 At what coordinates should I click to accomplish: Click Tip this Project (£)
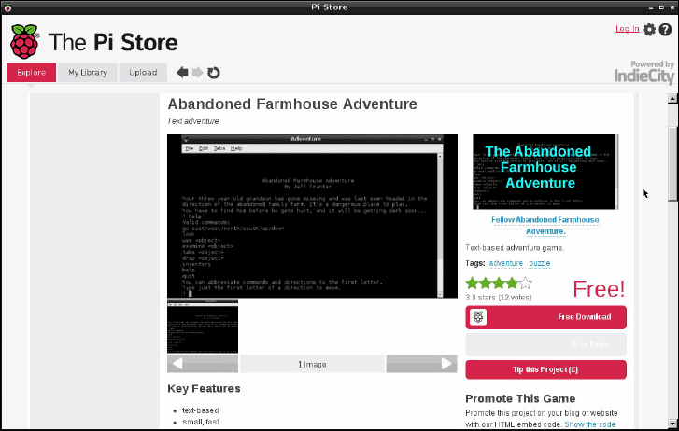(x=545, y=369)
